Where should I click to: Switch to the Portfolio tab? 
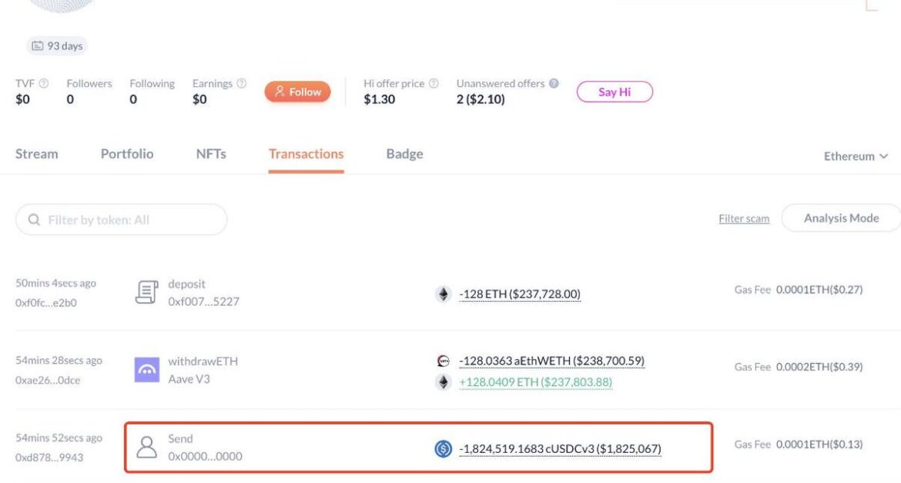click(x=126, y=153)
